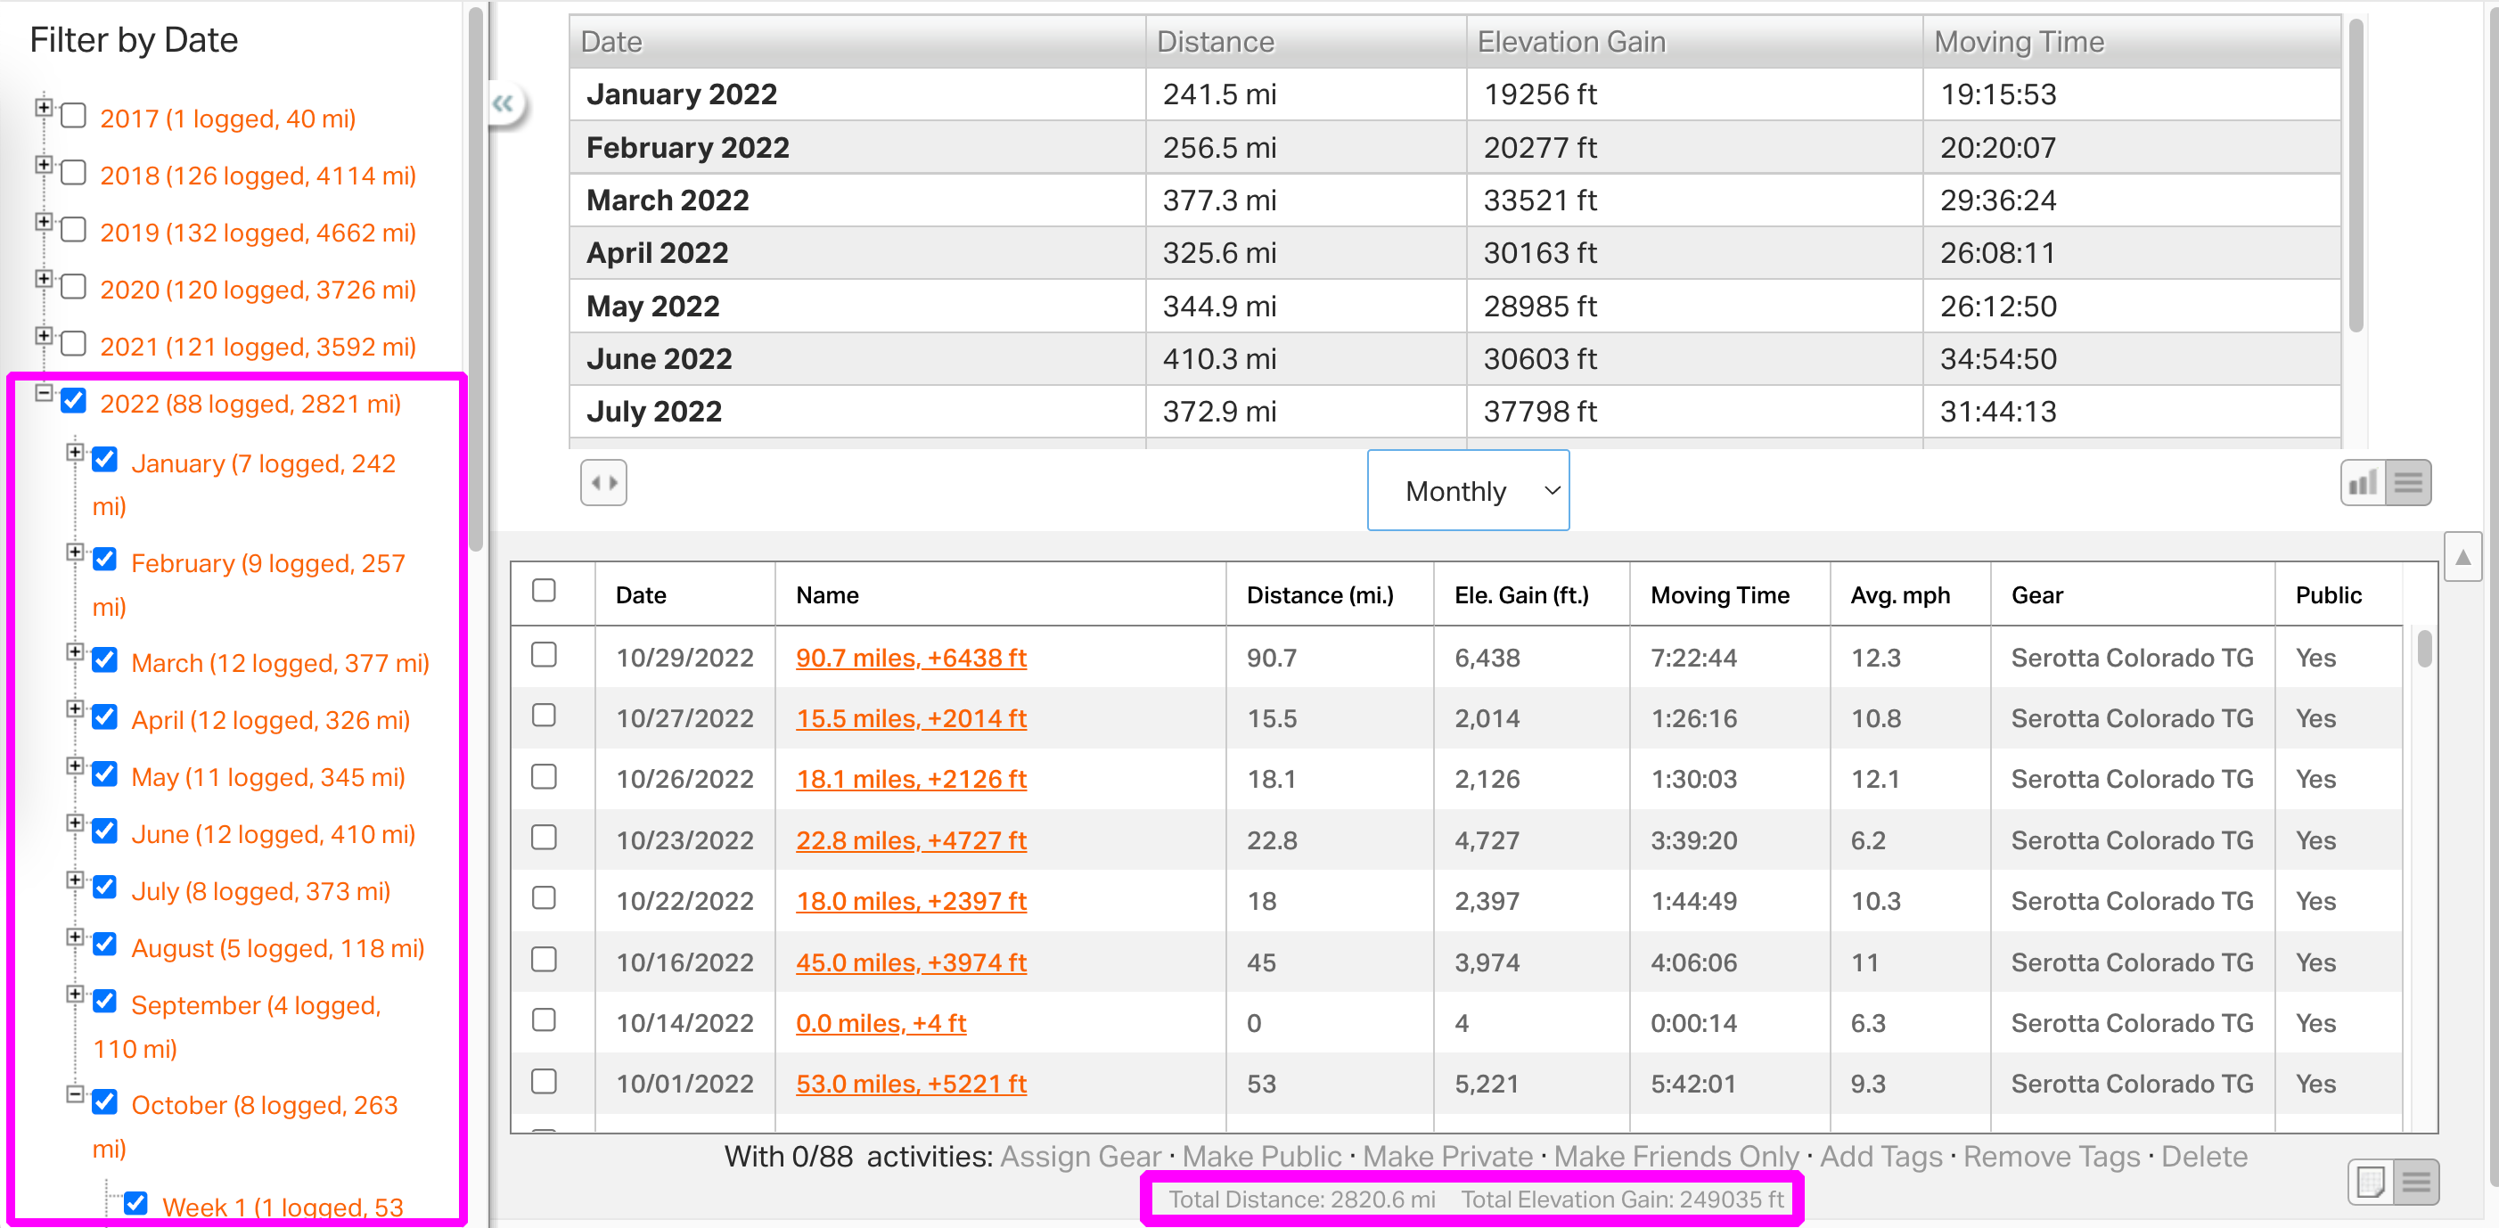Open the Monthly grouping dropdown

(1467, 491)
